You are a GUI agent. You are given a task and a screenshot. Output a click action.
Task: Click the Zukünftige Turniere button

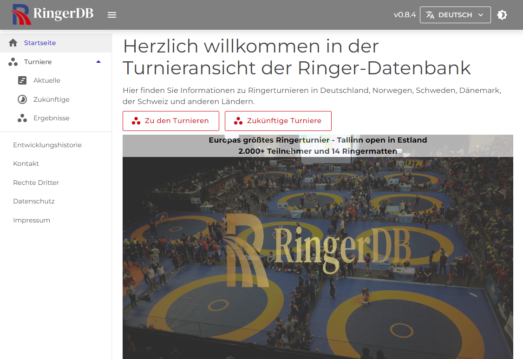tap(278, 121)
